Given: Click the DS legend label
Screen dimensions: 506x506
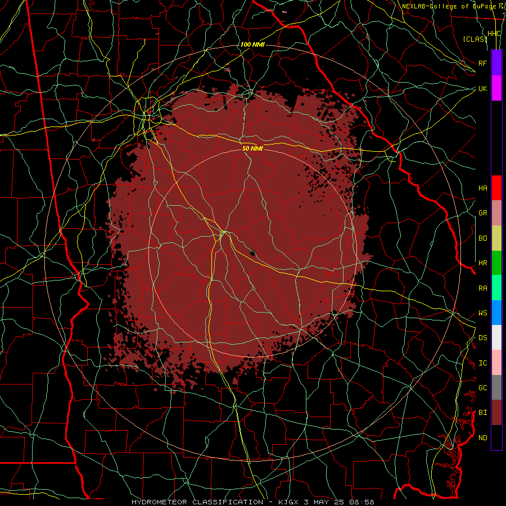Looking at the screenshot, I should (x=482, y=338).
